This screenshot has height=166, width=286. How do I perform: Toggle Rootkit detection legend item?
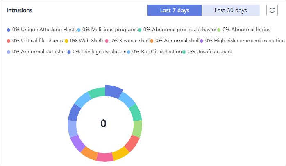click(154, 52)
